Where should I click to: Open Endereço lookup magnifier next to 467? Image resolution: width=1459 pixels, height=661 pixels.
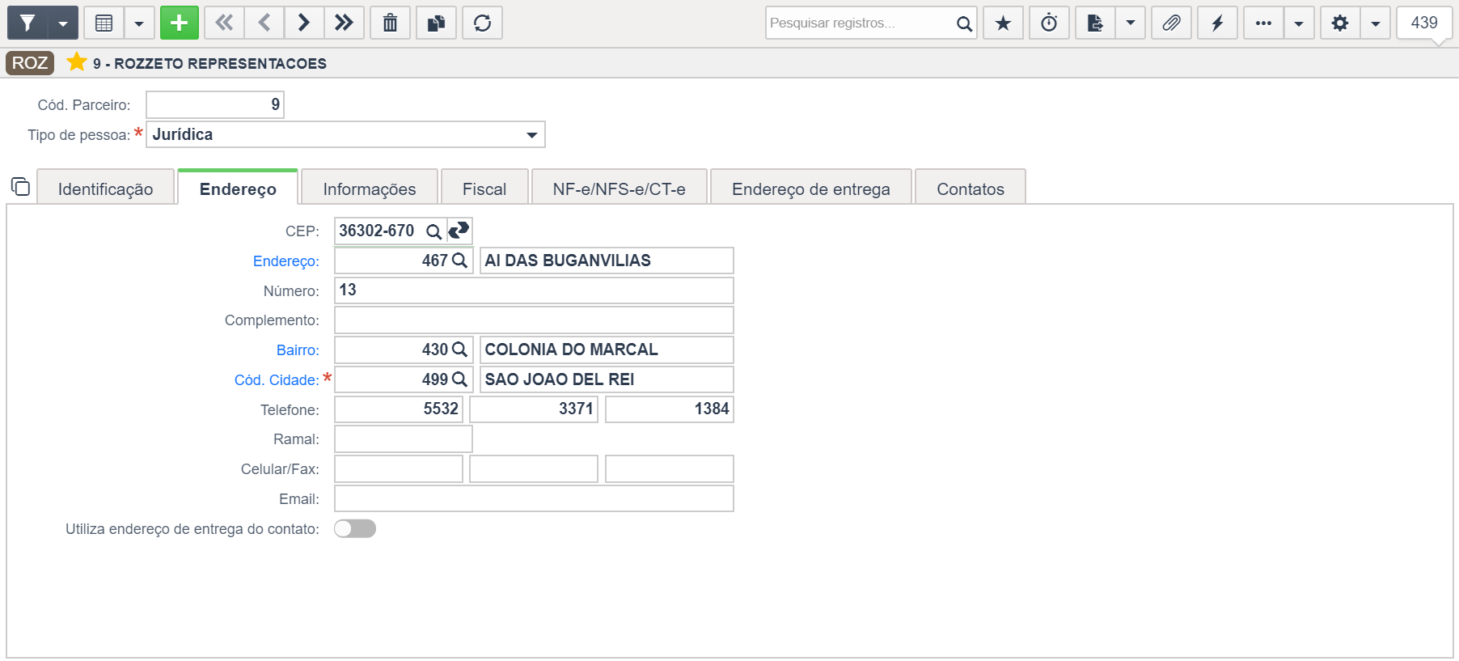tap(459, 261)
